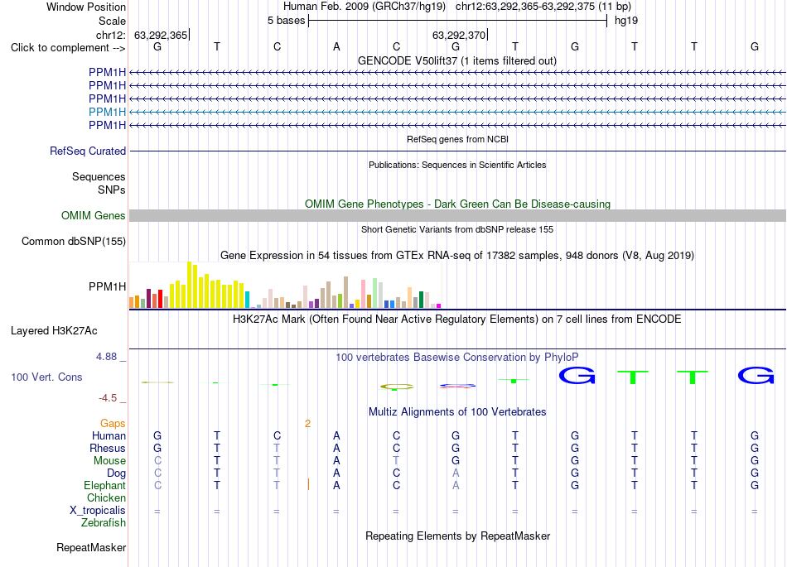Click orange insertion mark in Elephant row
The image size is (787, 567).
308,485
